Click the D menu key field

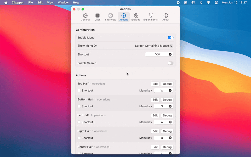click(163, 138)
